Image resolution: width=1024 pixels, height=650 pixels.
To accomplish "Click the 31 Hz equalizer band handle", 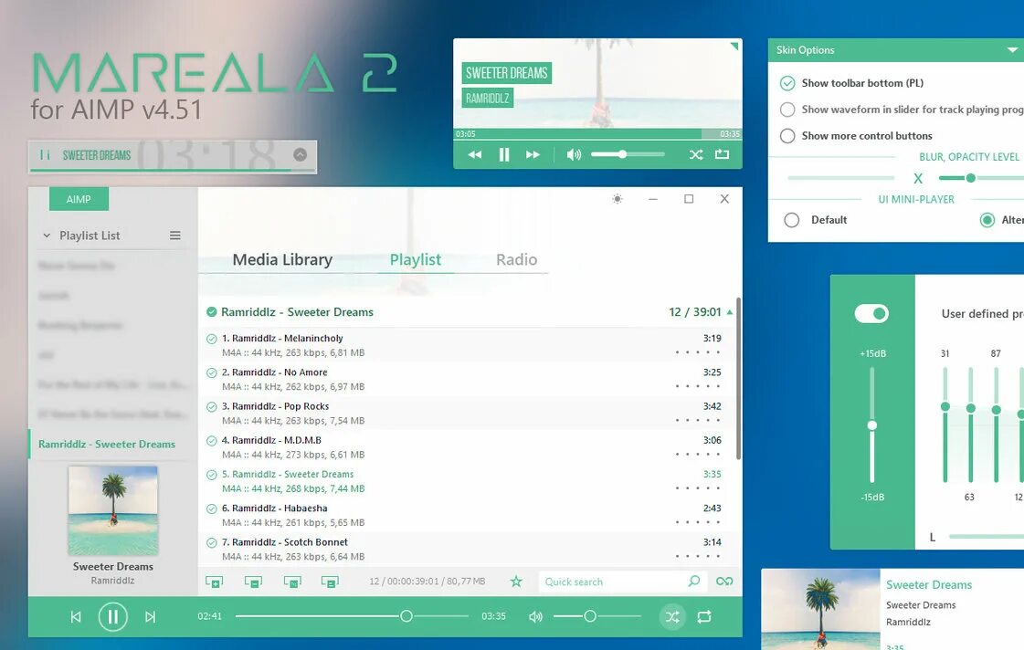I will point(945,406).
